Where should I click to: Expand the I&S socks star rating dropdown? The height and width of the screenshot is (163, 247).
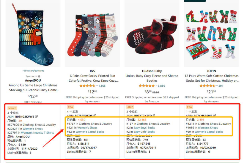coord(97,86)
